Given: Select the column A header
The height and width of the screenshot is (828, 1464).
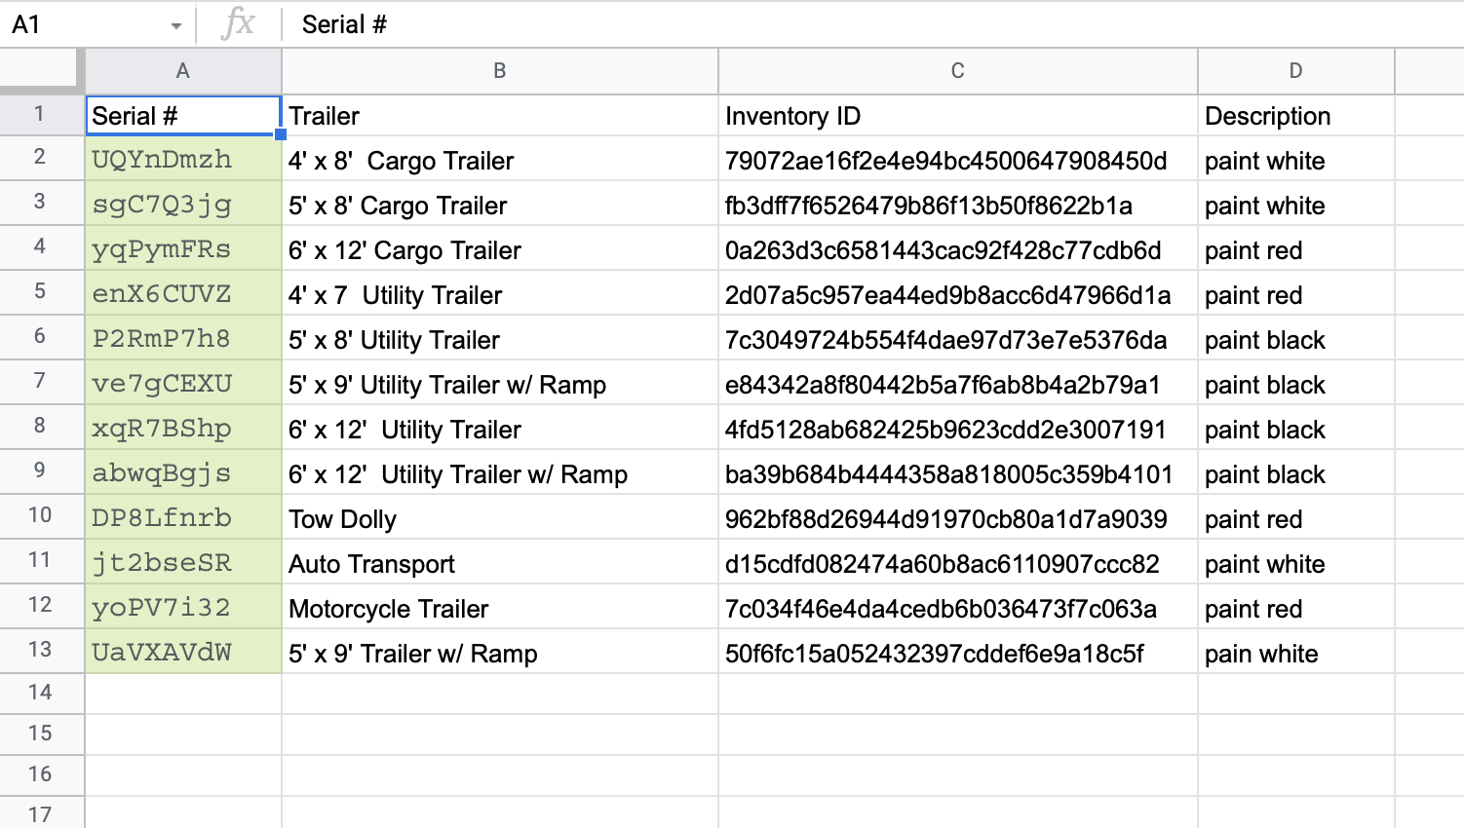Looking at the screenshot, I should (x=183, y=71).
